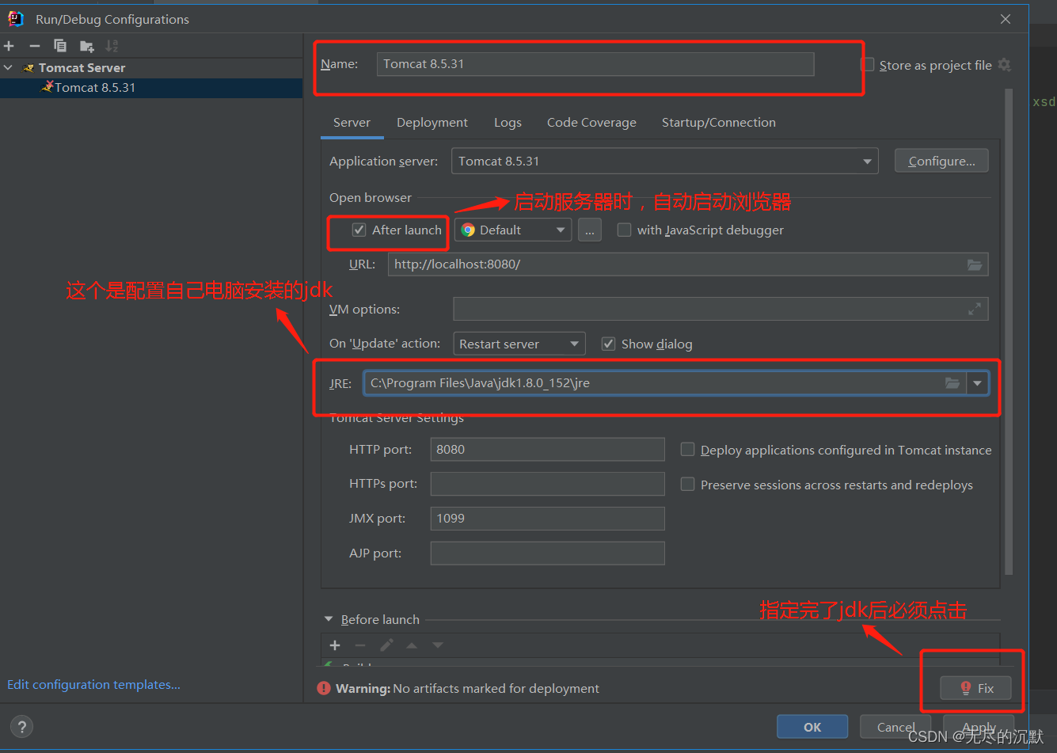The image size is (1057, 753).
Task: Click the Cancel button
Action: (895, 727)
